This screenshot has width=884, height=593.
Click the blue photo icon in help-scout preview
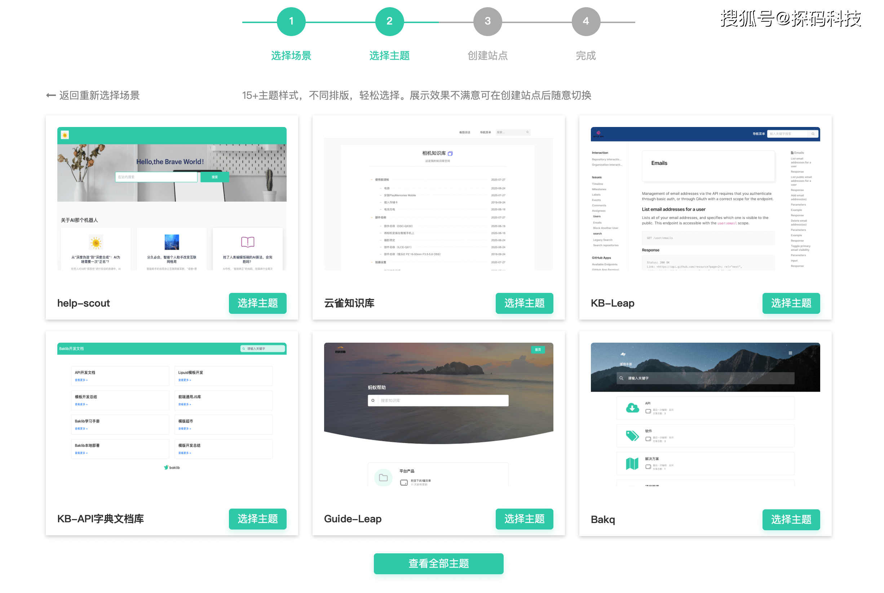[x=172, y=242]
